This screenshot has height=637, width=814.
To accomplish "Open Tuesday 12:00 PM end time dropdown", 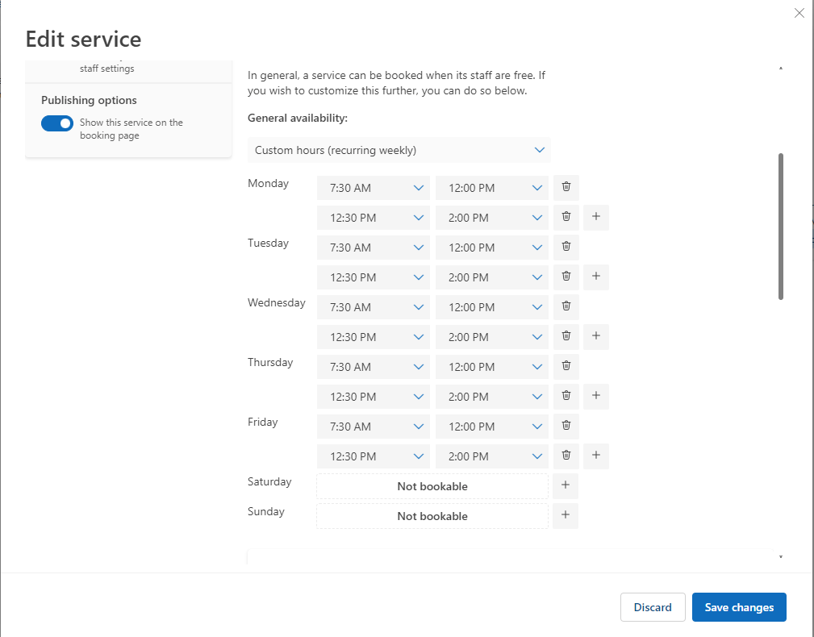I will (491, 248).
